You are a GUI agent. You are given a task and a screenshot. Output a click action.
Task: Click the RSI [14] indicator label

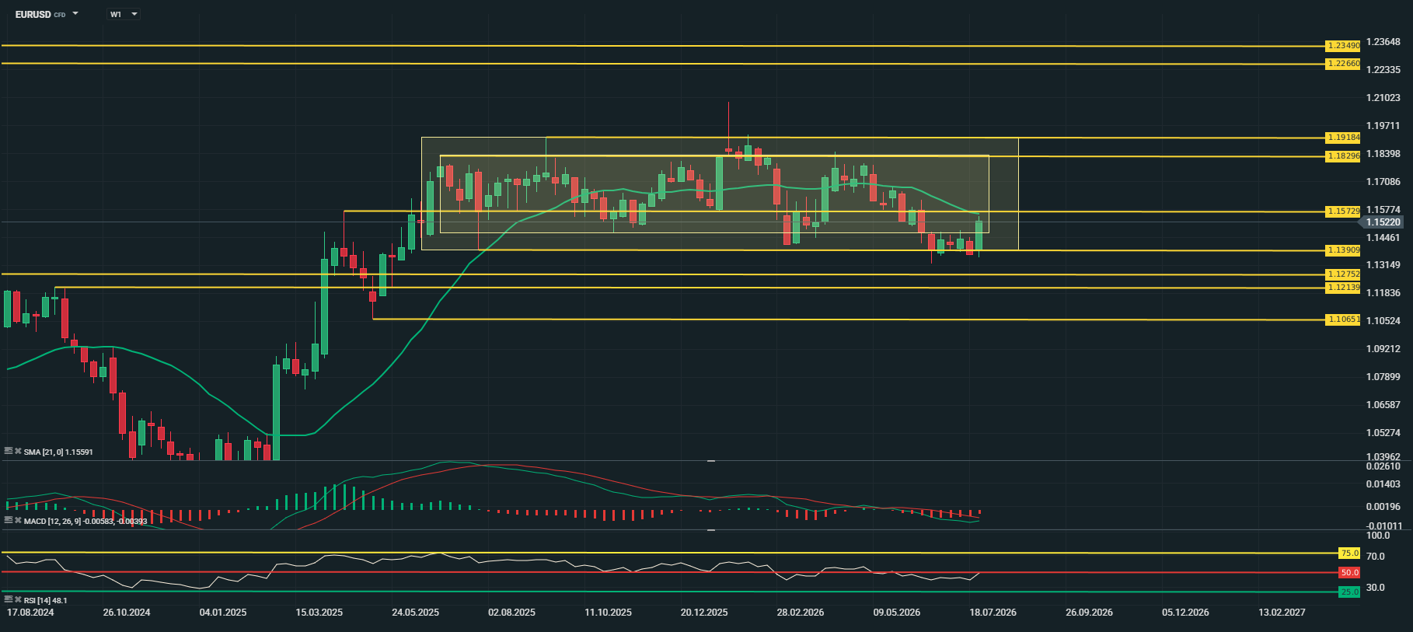[46, 600]
